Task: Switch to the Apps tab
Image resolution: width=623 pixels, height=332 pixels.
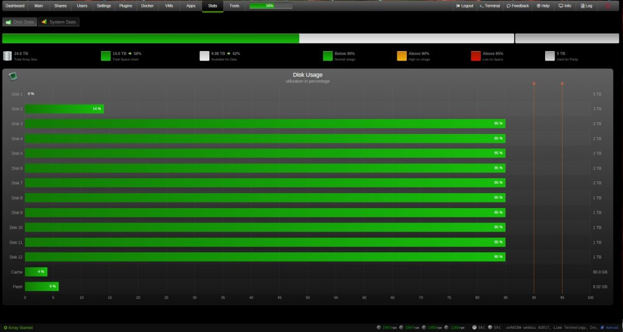Action: pos(191,6)
